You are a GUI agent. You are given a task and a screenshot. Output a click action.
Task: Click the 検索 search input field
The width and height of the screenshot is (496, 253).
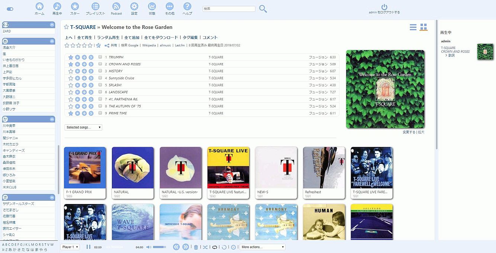tap(229, 9)
